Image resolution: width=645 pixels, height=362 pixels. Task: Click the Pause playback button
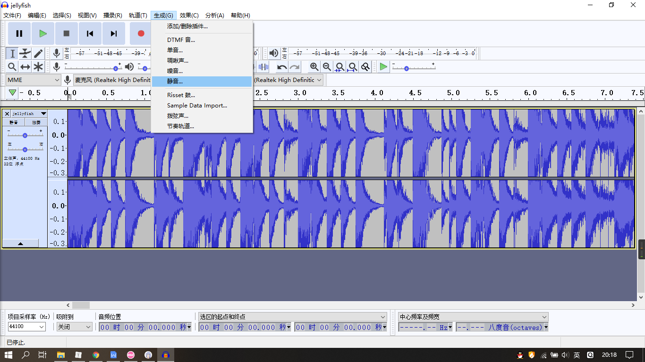tap(19, 33)
